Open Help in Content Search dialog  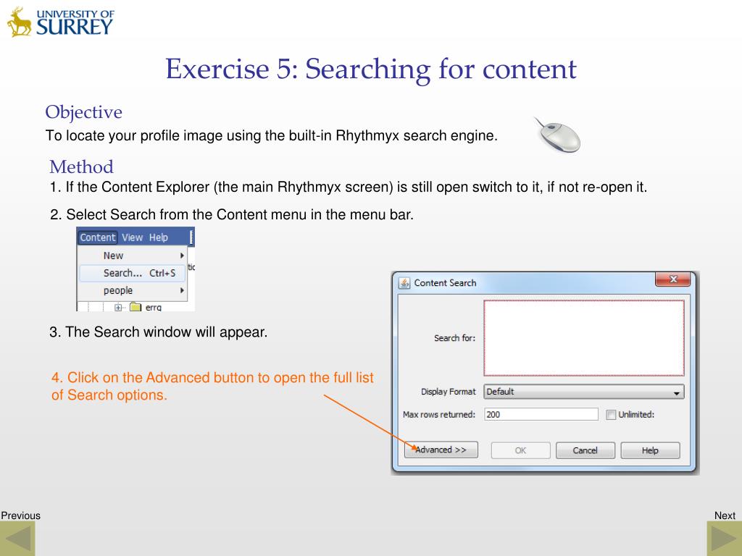[650, 450]
